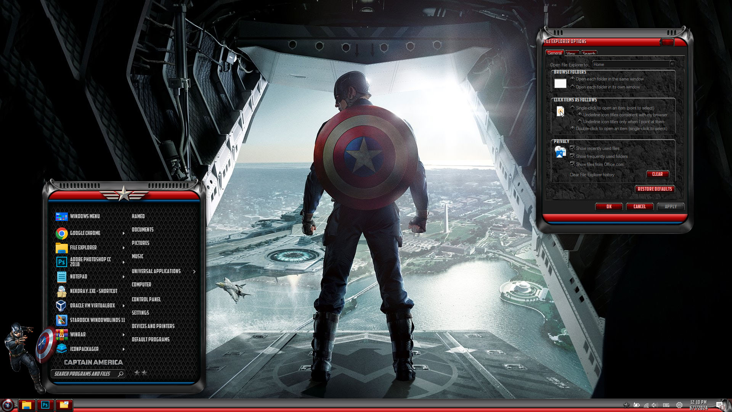This screenshot has width=732, height=412.
Task: Expand Universal Applications submenu arrow
Action: click(x=194, y=272)
